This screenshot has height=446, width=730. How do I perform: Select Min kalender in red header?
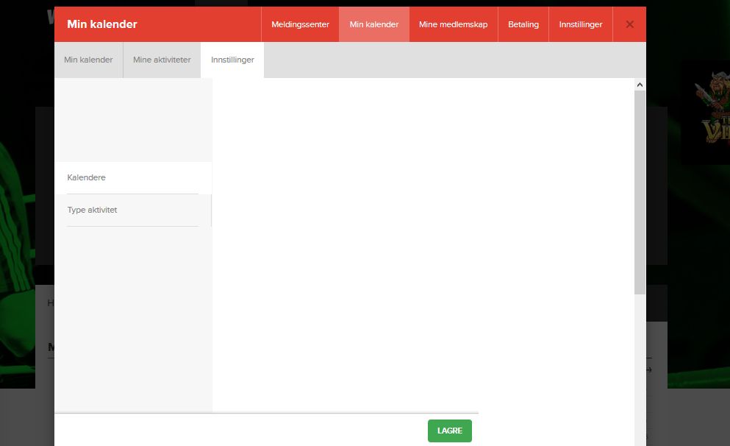(374, 24)
